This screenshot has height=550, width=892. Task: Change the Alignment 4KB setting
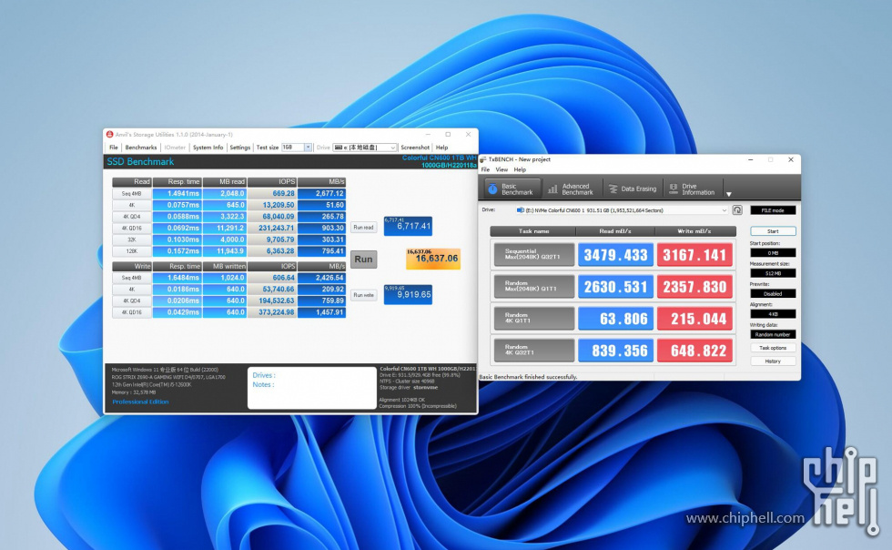coord(773,314)
